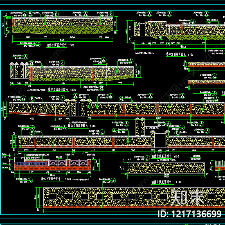Click the 墙体立面展开图十 drawing title
225x225 pixels.
coord(161,156)
